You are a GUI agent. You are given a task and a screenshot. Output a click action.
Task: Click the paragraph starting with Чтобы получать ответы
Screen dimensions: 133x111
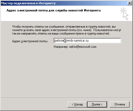pyautogui.click(x=67, y=30)
